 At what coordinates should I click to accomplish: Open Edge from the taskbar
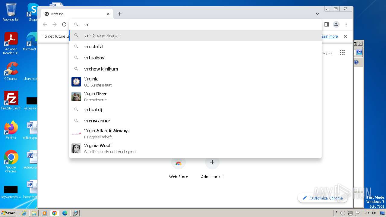[65, 213]
